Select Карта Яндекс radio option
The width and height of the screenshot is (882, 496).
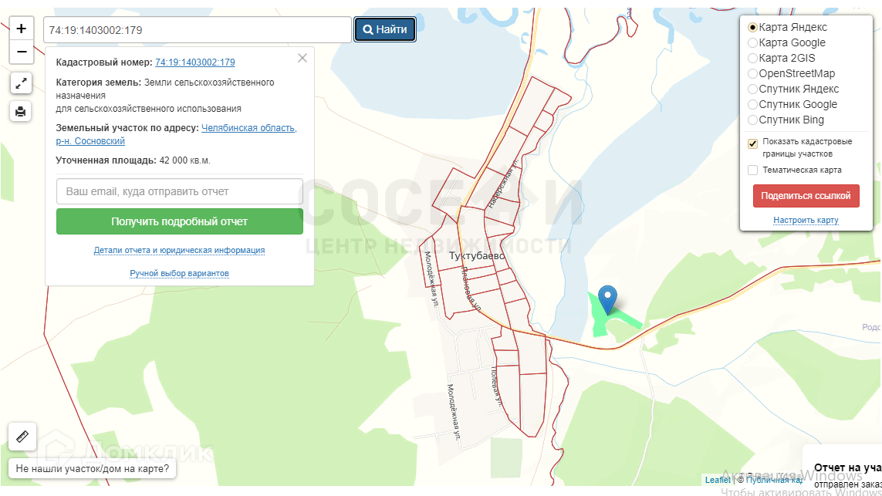pos(752,28)
